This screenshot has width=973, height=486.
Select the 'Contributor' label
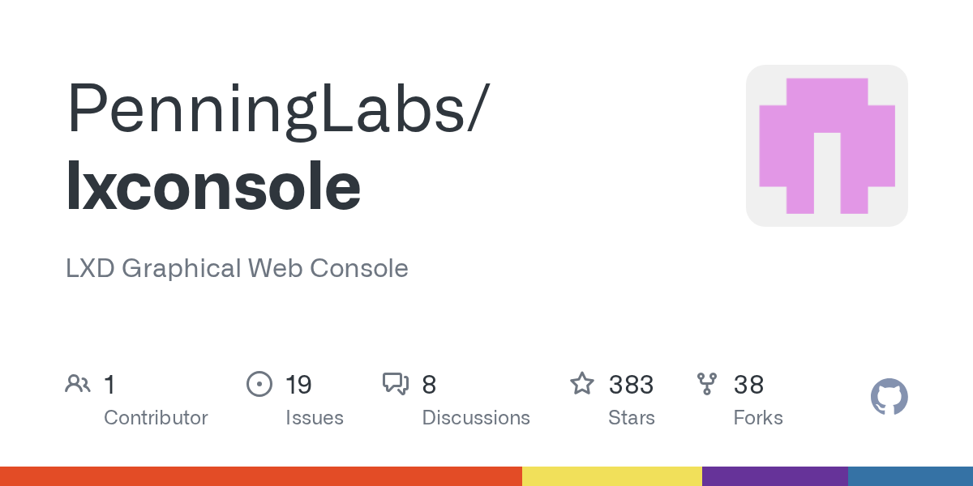pos(156,418)
